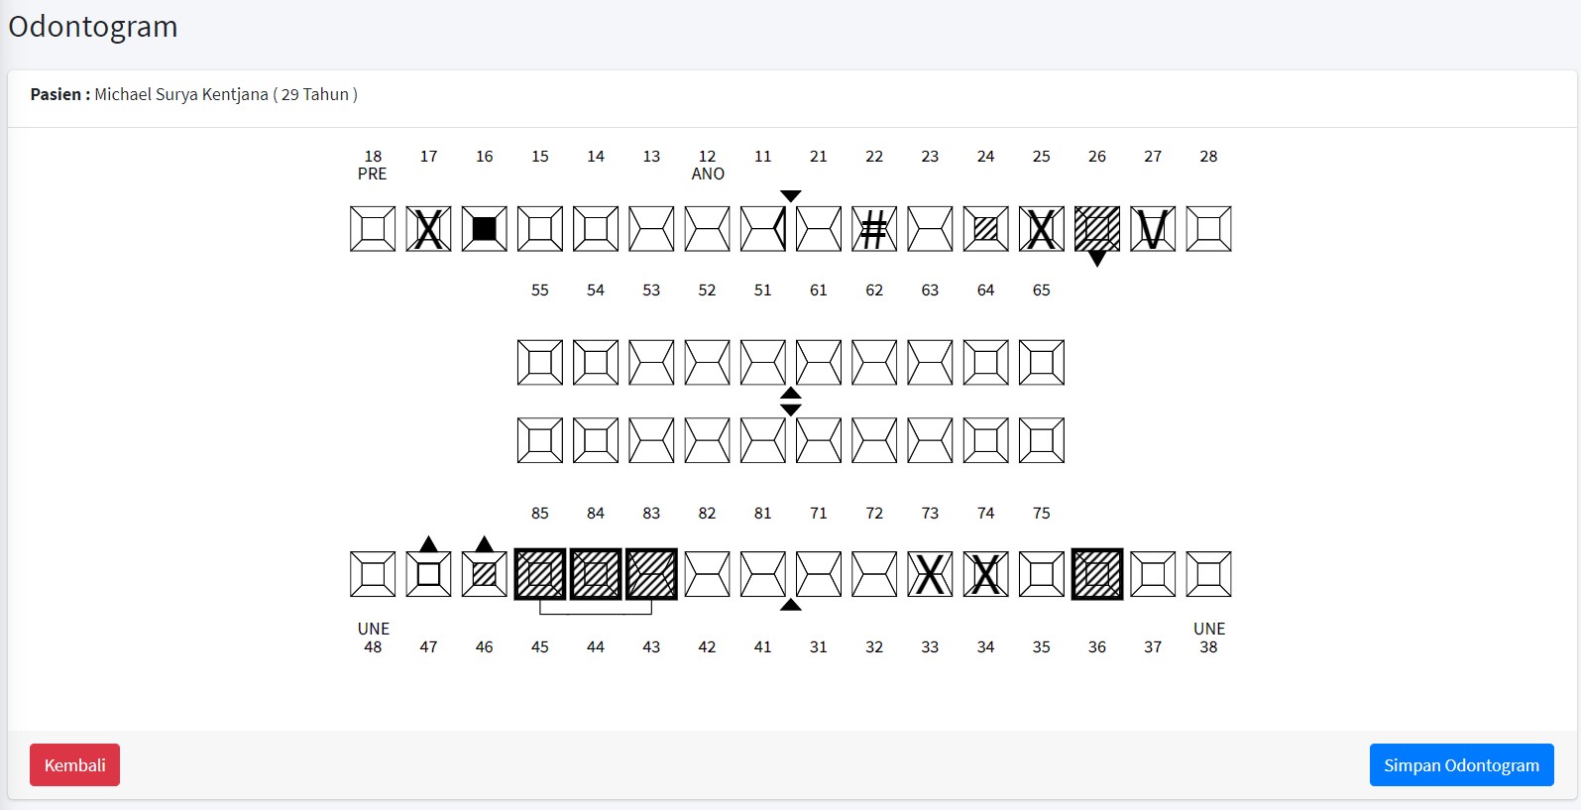The width and height of the screenshot is (1581, 810).
Task: Select tooth 11 in the upper row
Action: [762, 229]
